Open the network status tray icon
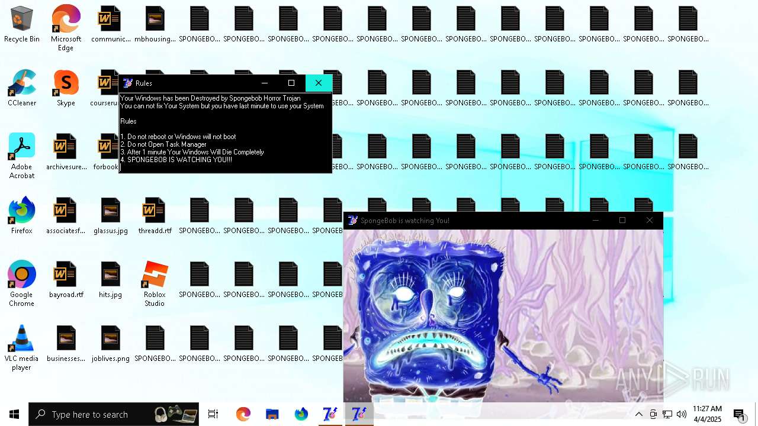Screen dimensions: 758x426 click(667, 414)
